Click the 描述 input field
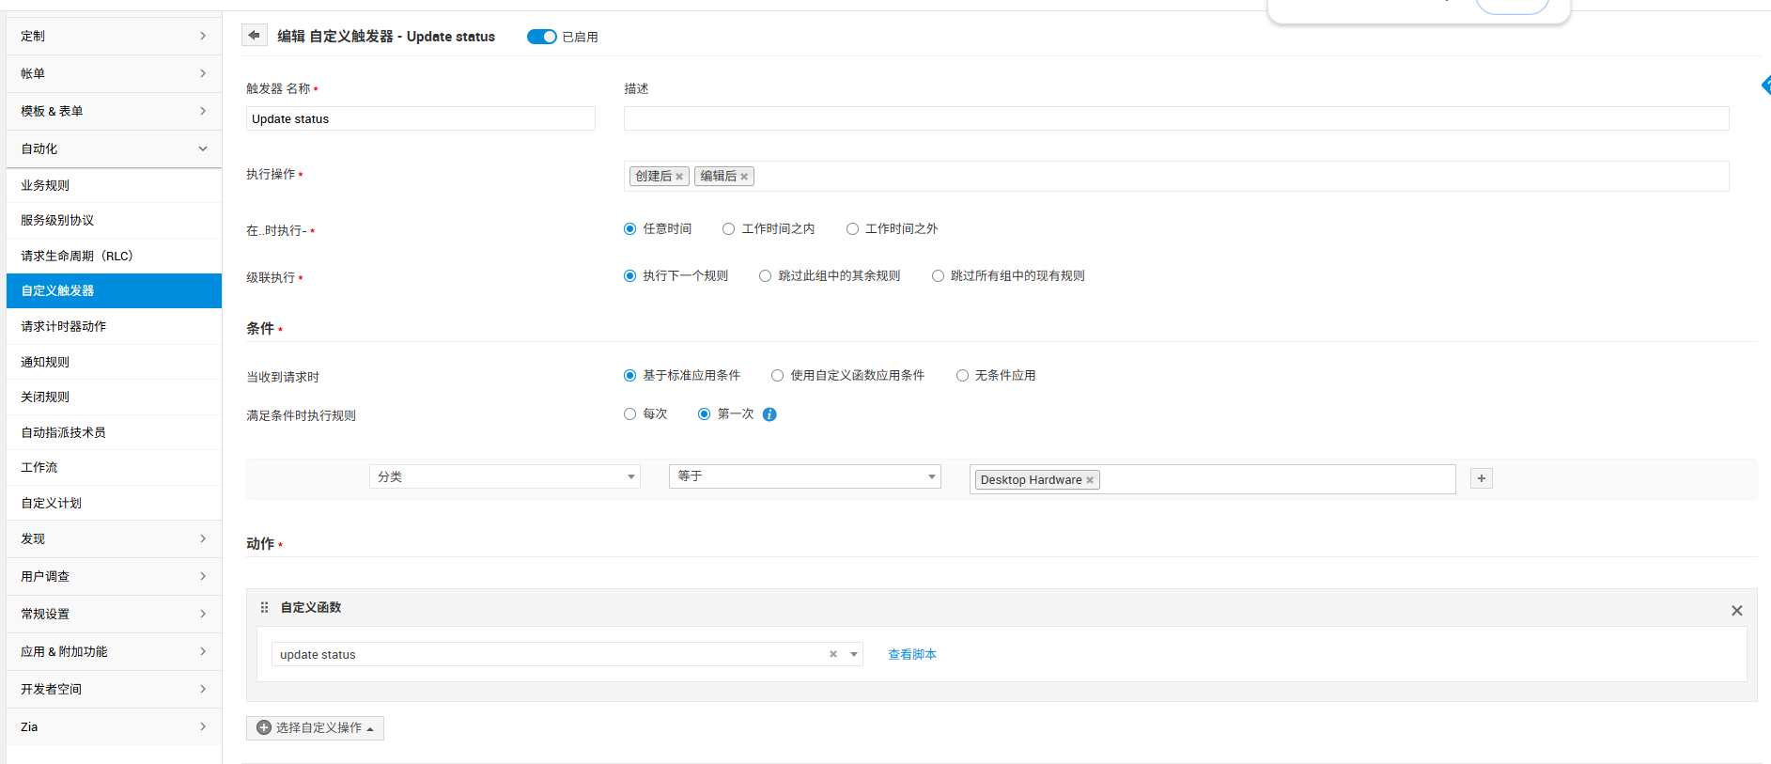Image resolution: width=1771 pixels, height=764 pixels. point(1175,118)
